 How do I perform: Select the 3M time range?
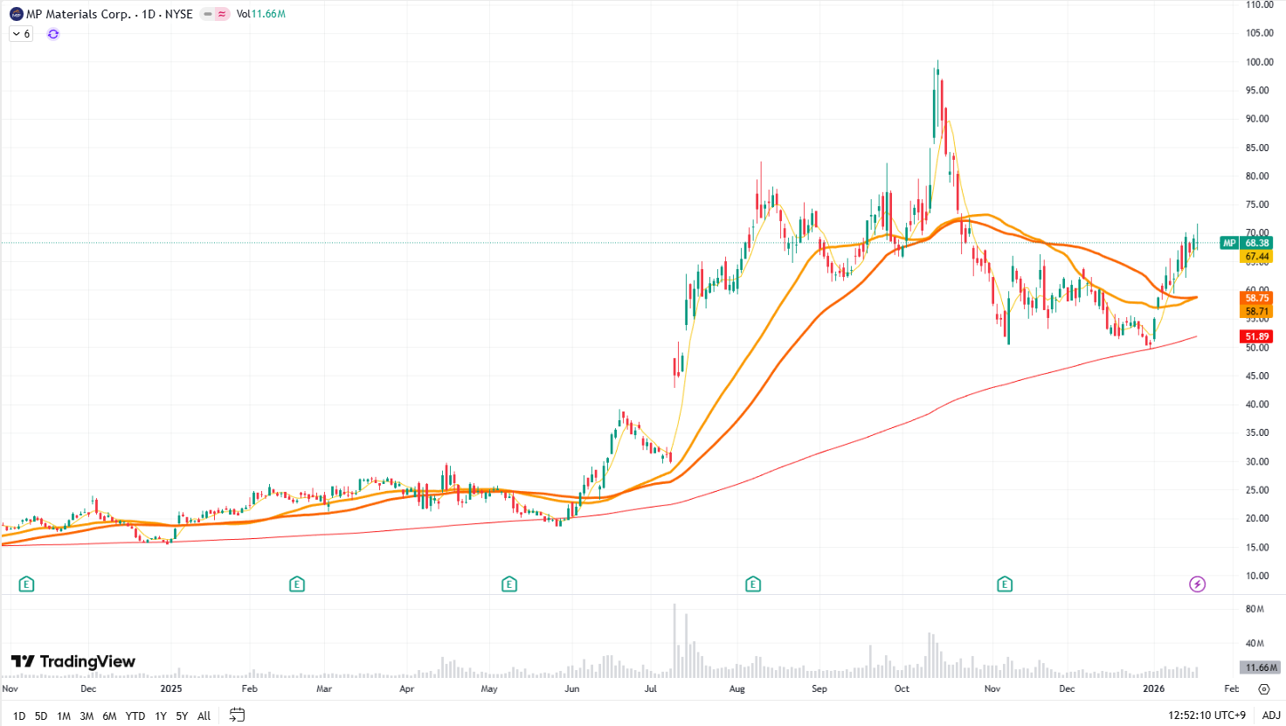click(x=86, y=716)
